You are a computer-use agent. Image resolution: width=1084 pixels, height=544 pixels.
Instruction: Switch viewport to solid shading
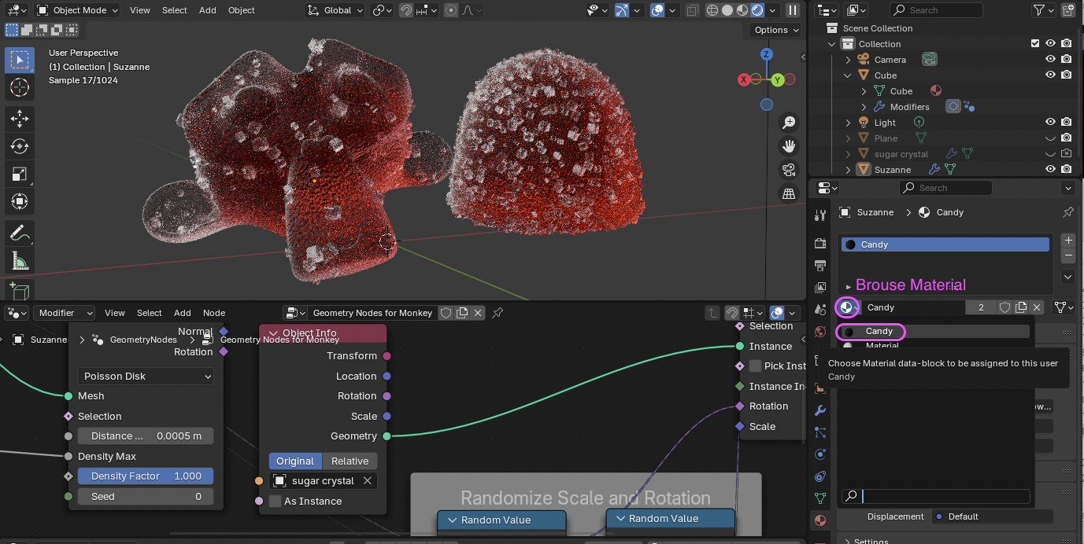point(728,10)
